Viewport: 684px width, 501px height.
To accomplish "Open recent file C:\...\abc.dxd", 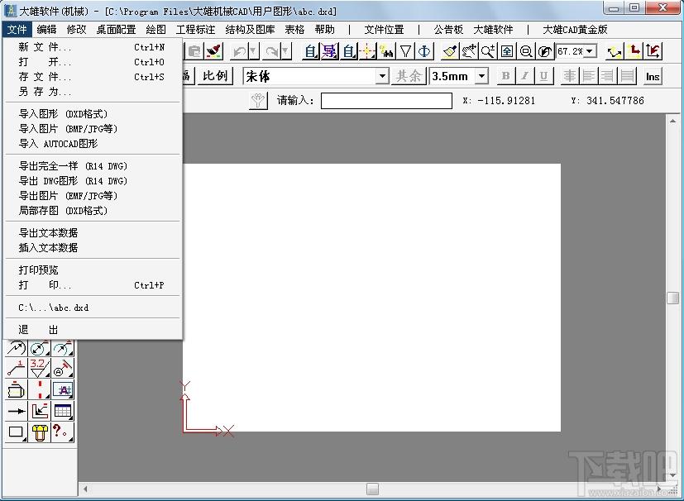I will point(93,308).
